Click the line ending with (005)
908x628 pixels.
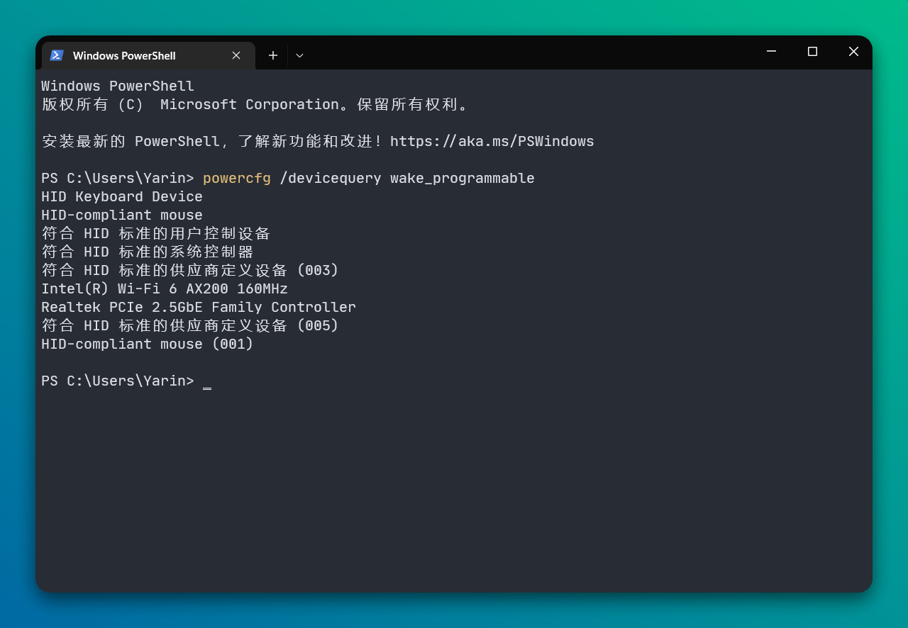pyautogui.click(x=190, y=325)
